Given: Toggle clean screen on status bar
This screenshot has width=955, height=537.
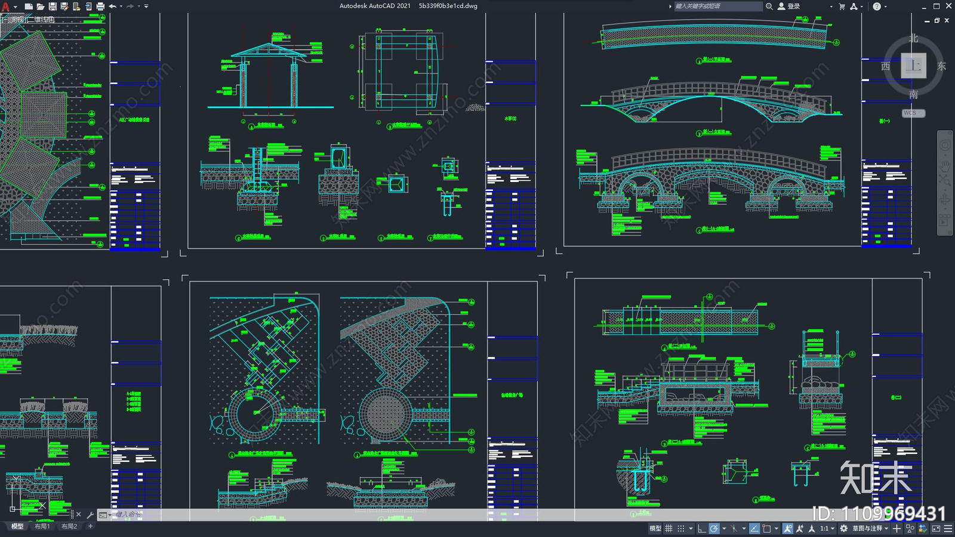Looking at the screenshot, I should tap(936, 528).
